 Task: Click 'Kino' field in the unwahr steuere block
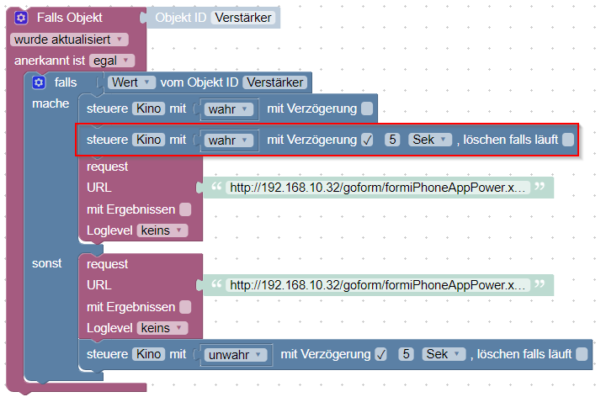tap(149, 354)
